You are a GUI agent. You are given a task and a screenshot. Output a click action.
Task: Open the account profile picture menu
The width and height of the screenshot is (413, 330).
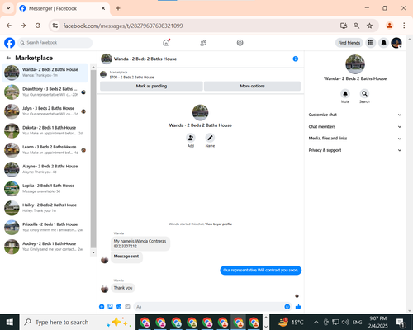point(396,43)
